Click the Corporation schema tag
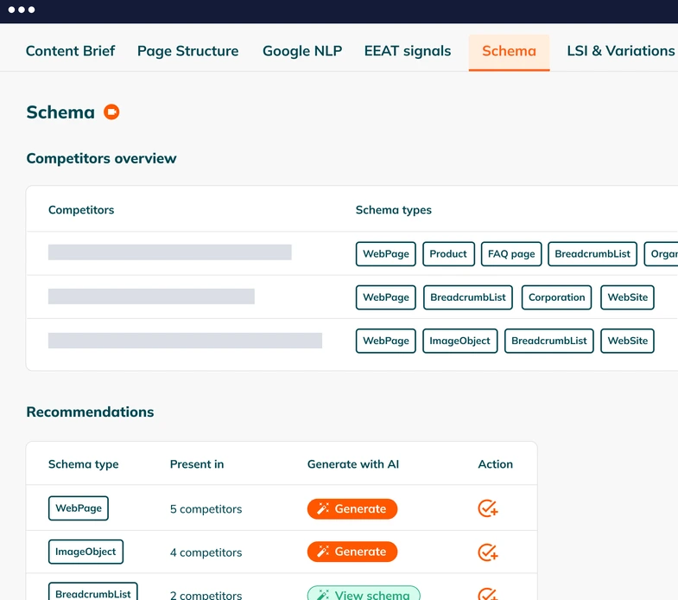This screenshot has width=678, height=600. click(x=556, y=297)
